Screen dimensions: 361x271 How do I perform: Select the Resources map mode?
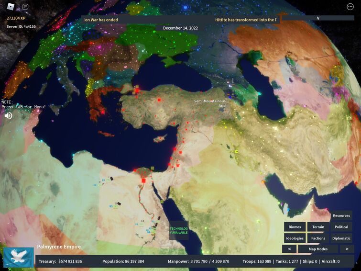pyautogui.click(x=341, y=215)
